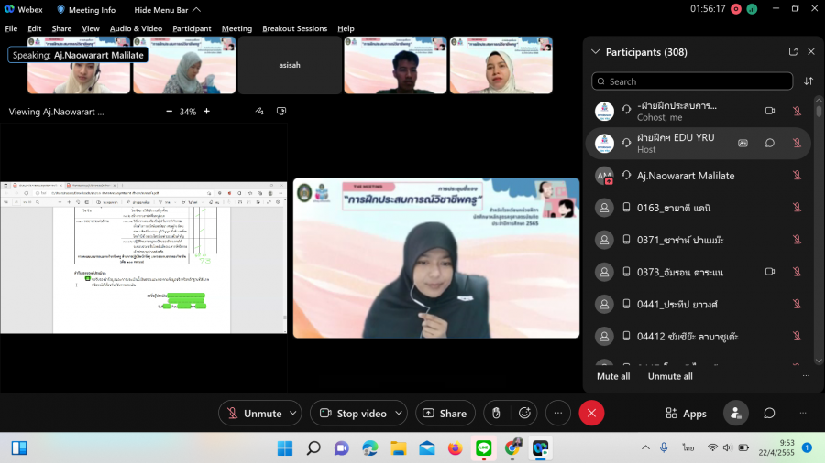End the meeting with the red X button
This screenshot has width=825, height=463.
[591, 414]
